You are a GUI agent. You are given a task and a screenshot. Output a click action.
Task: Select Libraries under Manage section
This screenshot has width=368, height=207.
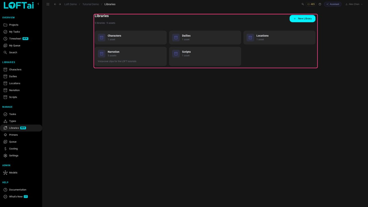[21, 128]
